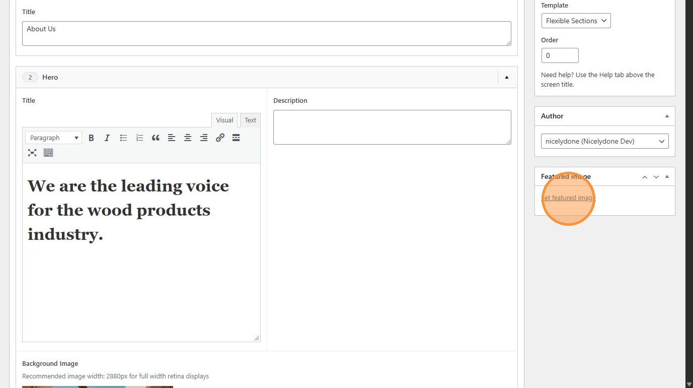Click the About Us title field
The width and height of the screenshot is (693, 388).
click(x=267, y=33)
